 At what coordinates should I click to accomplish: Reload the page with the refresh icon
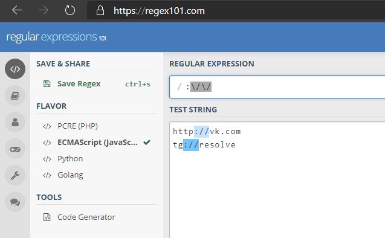[70, 10]
